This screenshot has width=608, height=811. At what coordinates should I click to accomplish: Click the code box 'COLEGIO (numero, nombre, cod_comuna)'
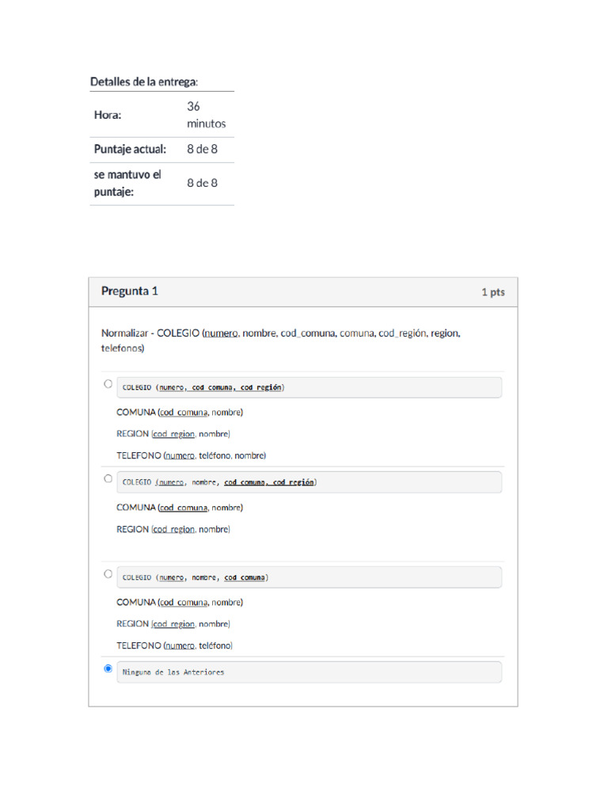[x=309, y=577]
